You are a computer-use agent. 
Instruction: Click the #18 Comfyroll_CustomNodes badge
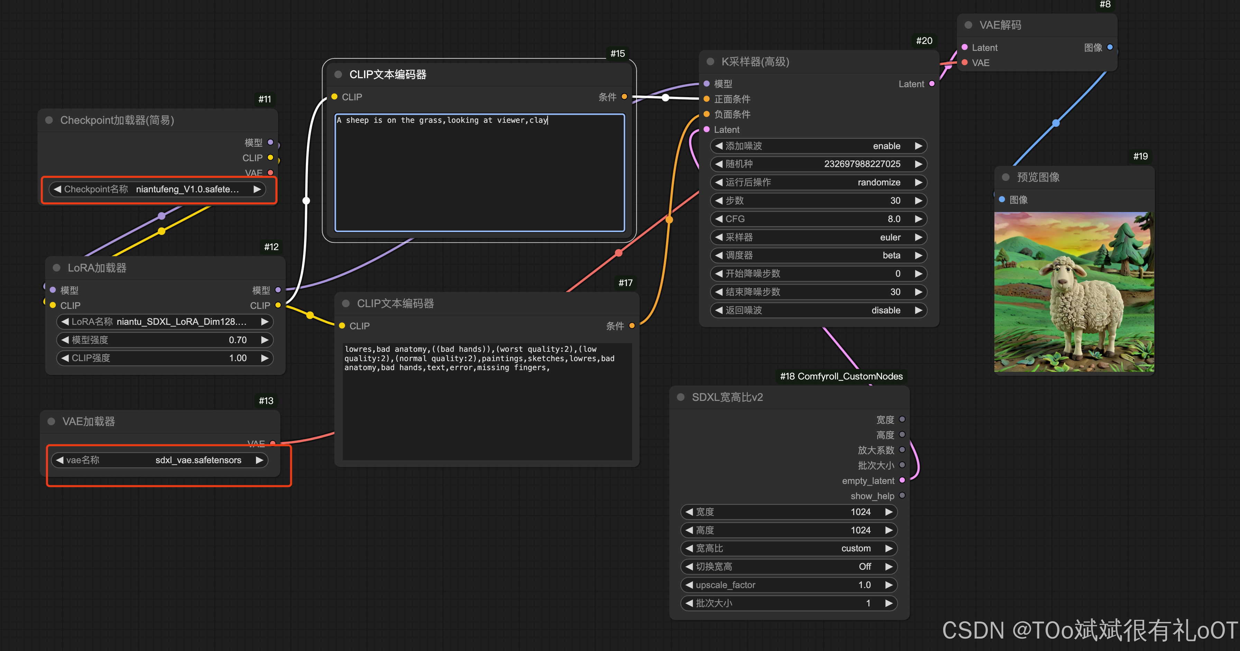click(x=841, y=376)
